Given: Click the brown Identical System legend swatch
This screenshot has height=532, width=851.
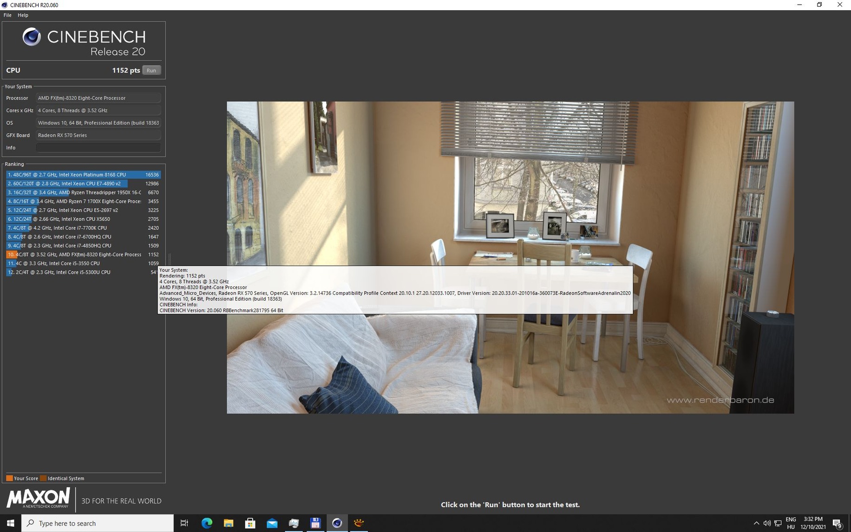Looking at the screenshot, I should pyautogui.click(x=43, y=478).
